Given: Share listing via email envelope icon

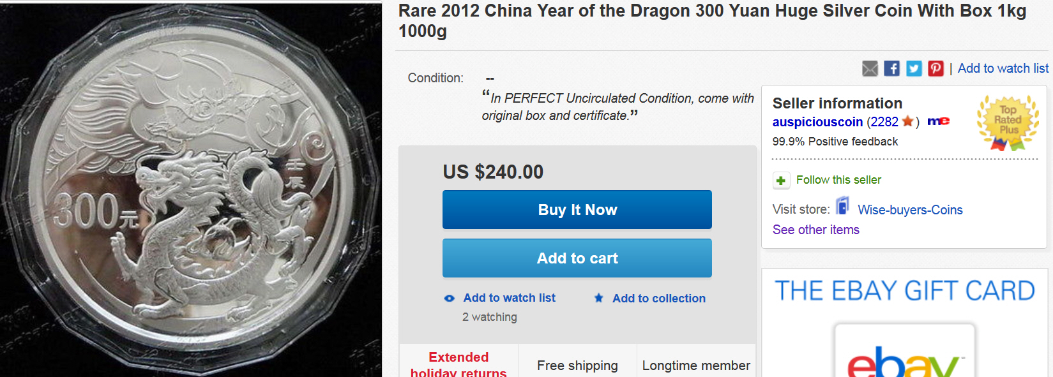Looking at the screenshot, I should click(870, 68).
